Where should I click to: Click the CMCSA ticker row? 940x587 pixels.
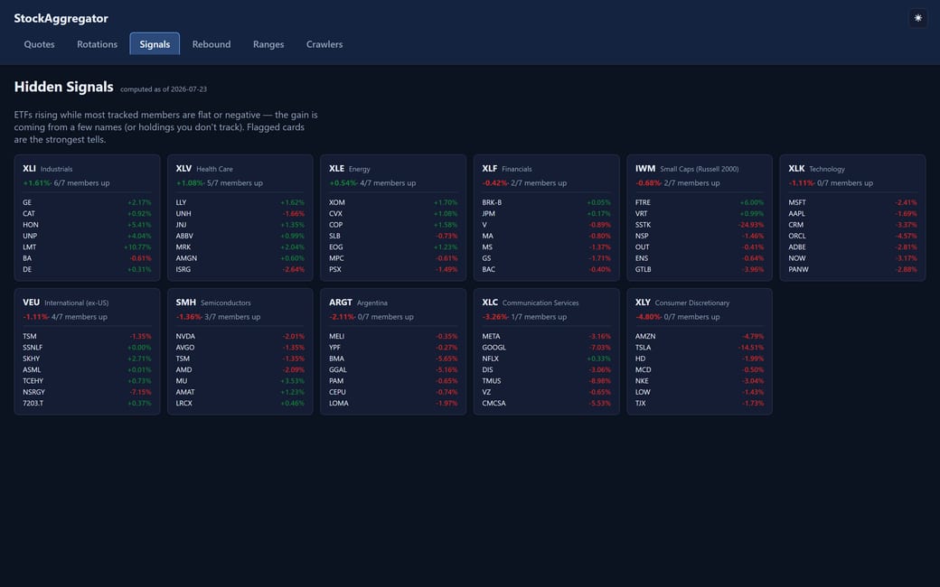546,403
